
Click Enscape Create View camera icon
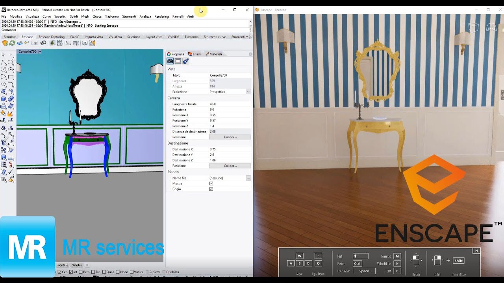click(35, 43)
